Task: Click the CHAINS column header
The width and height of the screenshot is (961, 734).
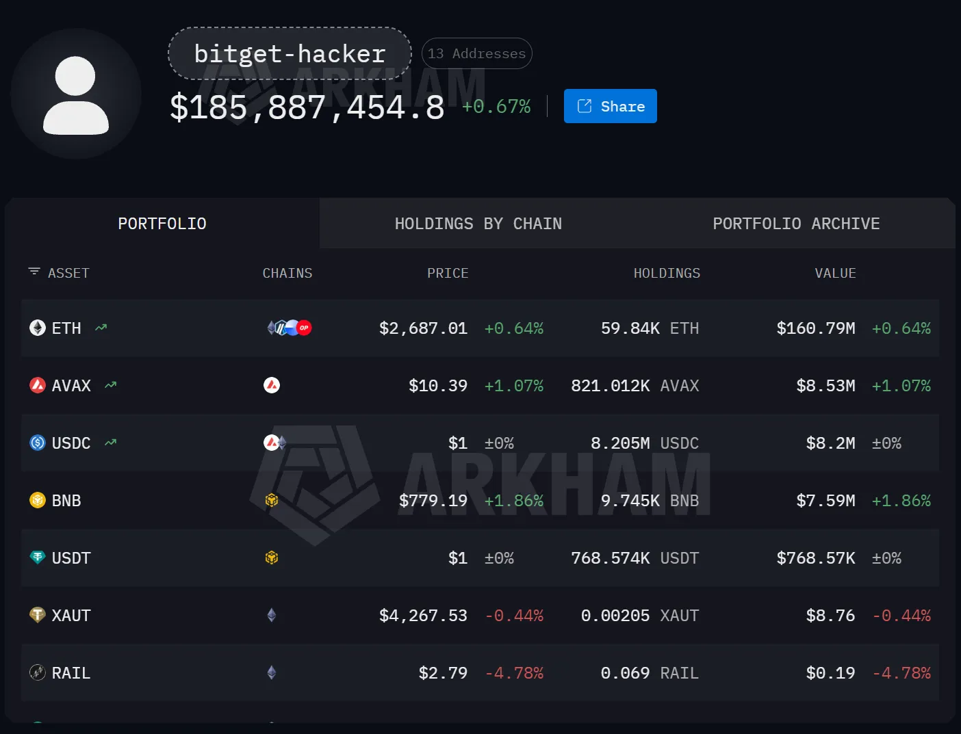Action: click(287, 273)
